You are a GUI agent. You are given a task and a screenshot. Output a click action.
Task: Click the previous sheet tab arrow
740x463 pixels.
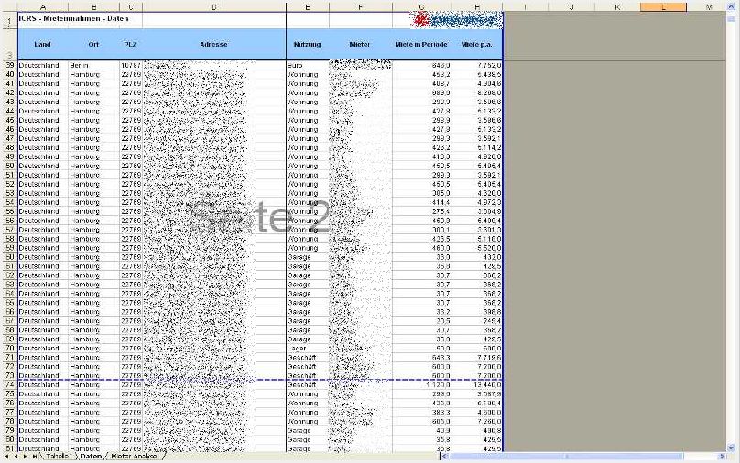click(16, 457)
